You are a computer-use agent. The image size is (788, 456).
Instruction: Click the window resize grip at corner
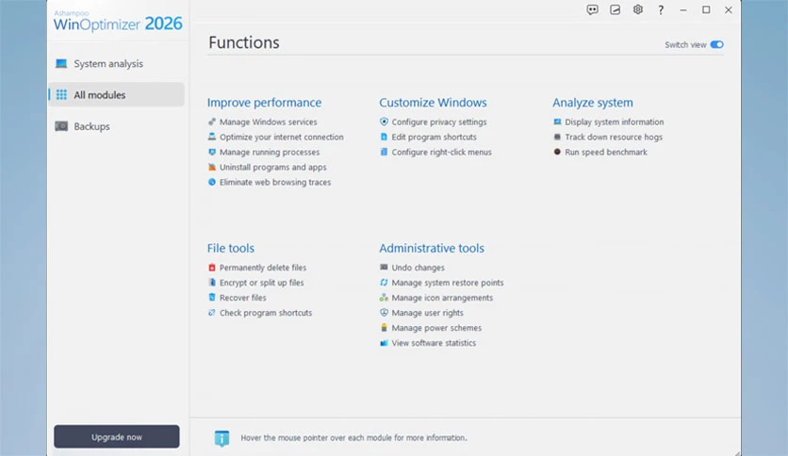(737, 453)
